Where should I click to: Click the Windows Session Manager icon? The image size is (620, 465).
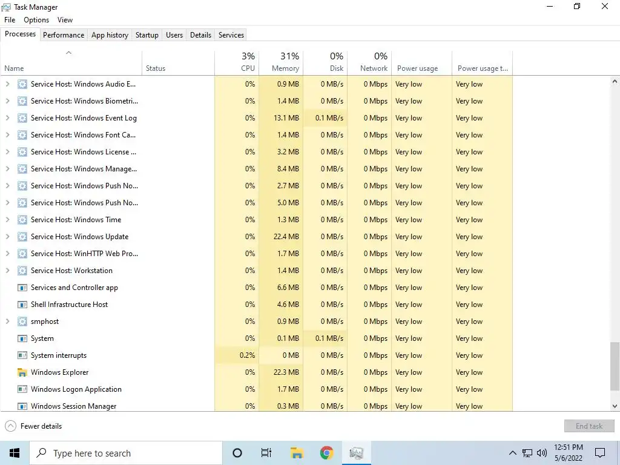[22, 406]
